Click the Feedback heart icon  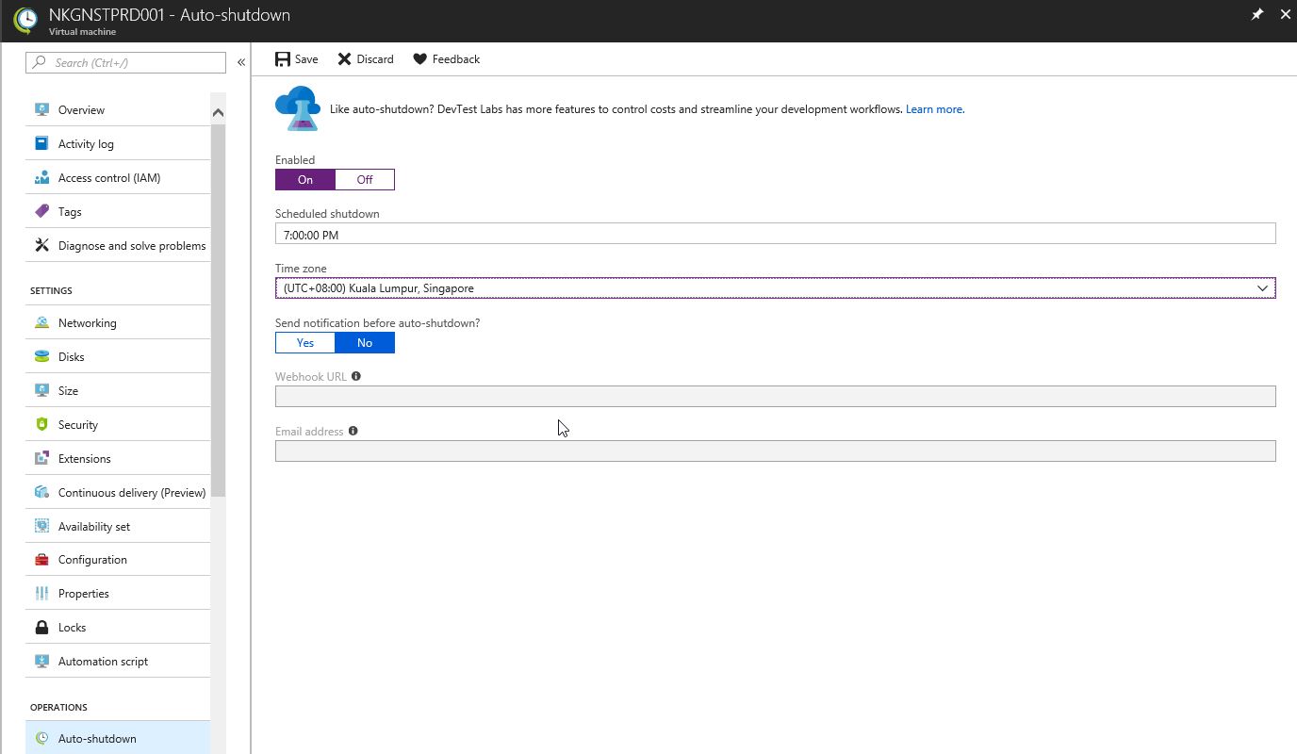point(420,59)
